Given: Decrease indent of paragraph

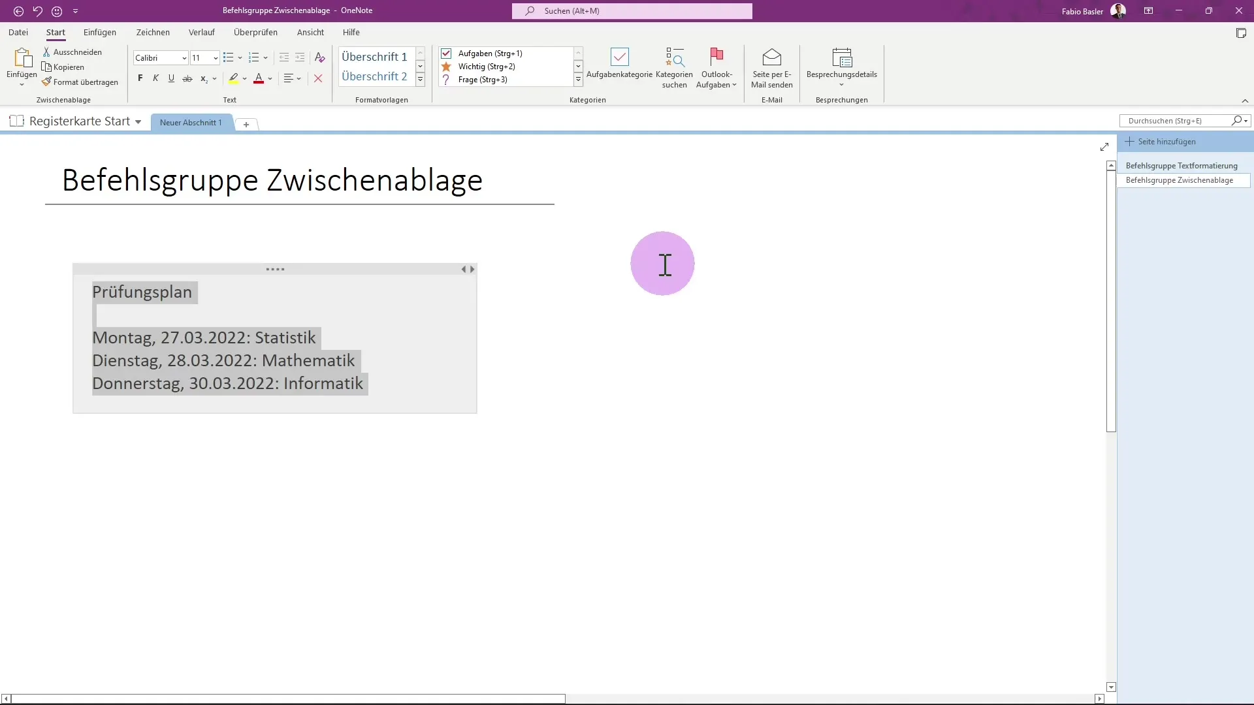Looking at the screenshot, I should pos(284,57).
